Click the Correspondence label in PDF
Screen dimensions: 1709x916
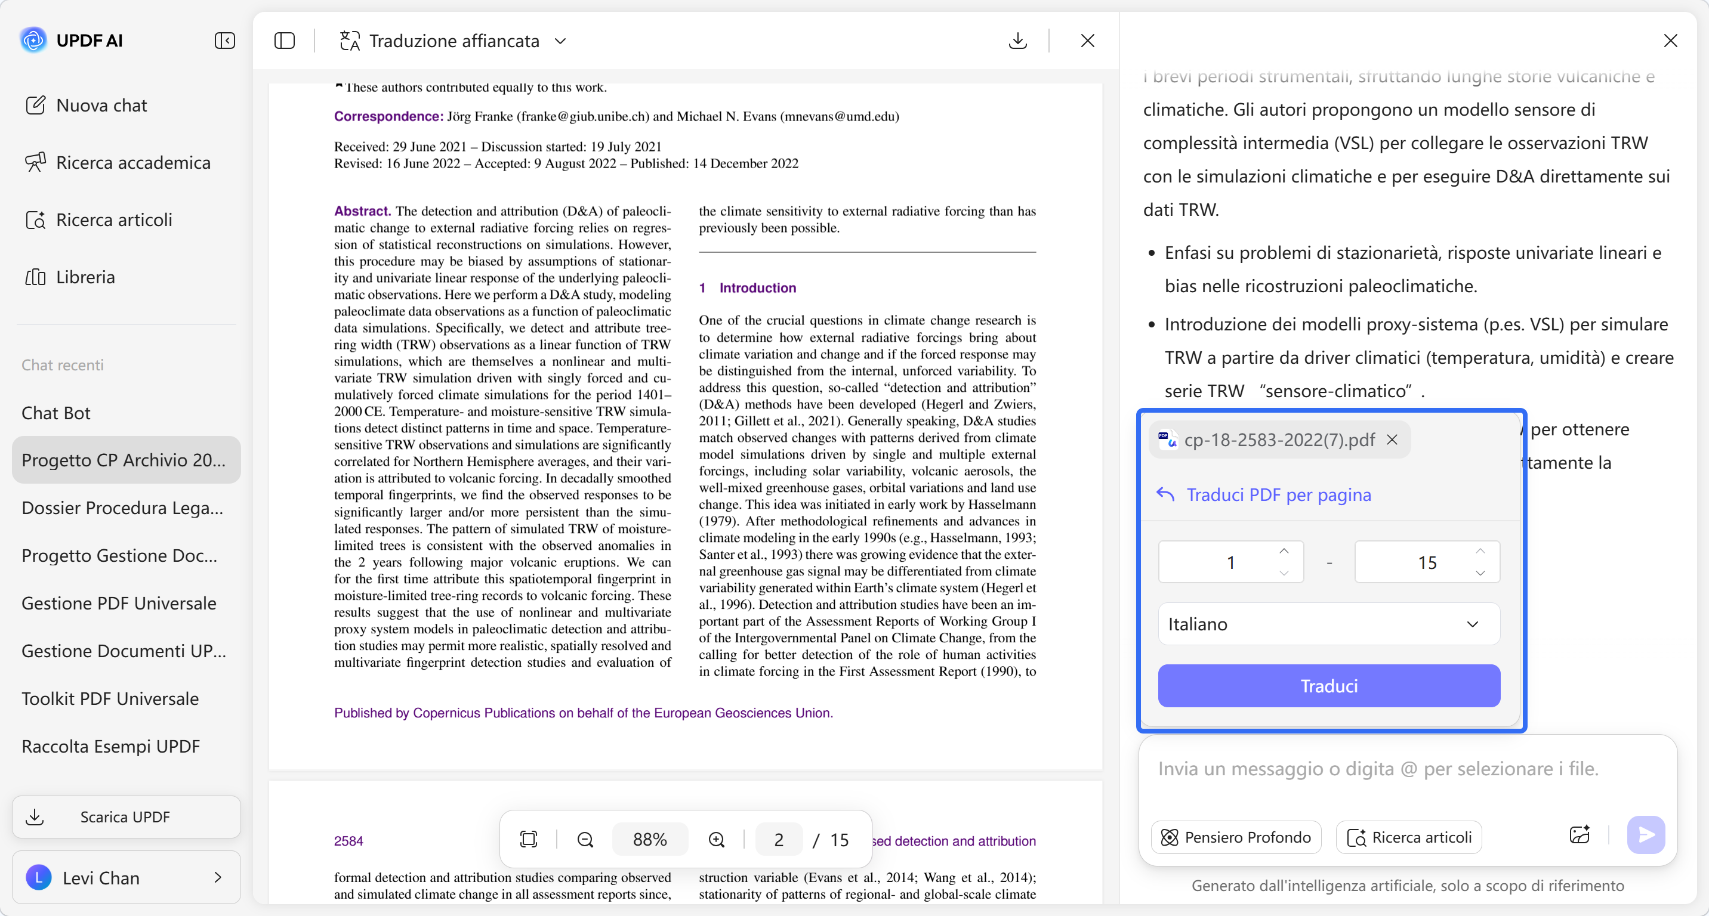(388, 116)
